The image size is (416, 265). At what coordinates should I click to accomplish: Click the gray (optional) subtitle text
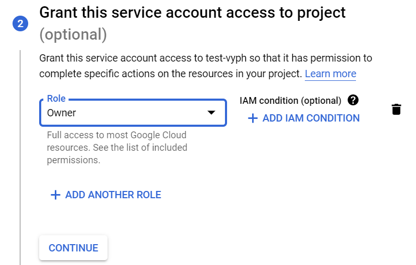(x=73, y=34)
